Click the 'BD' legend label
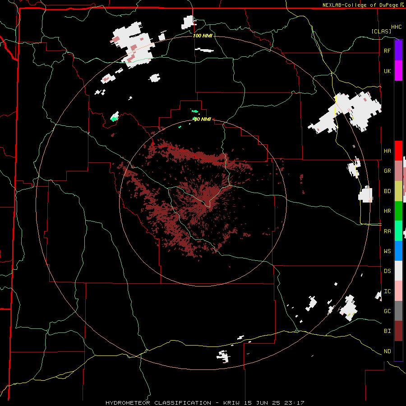Image resolution: width=406 pixels, height=406 pixels. click(387, 191)
